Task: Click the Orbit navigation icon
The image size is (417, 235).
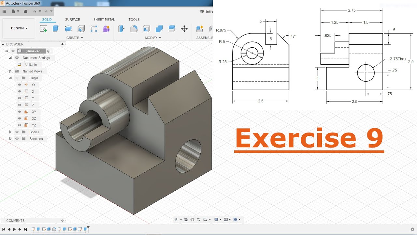Action: (x=176, y=220)
